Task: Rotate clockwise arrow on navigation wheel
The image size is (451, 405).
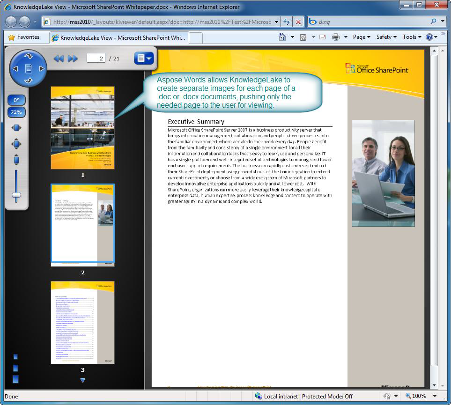Action: 28,56
